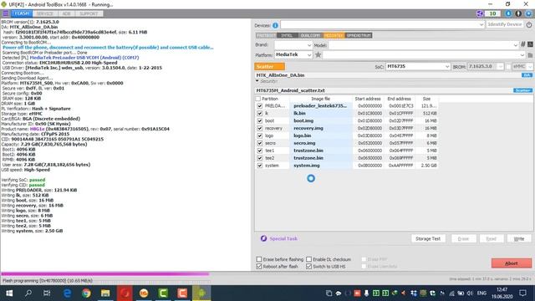This screenshot has height=301, width=535.
Task: Enable the Enable DL checksum checkbox
Action: click(308, 259)
